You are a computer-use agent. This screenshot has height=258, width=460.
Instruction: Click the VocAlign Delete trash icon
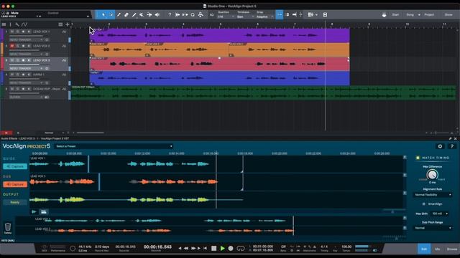click(x=8, y=227)
